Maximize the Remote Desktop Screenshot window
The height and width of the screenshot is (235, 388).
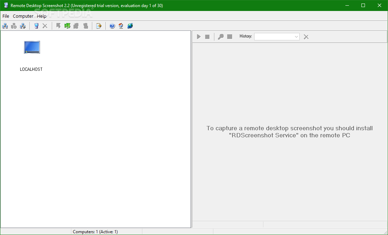click(363, 5)
